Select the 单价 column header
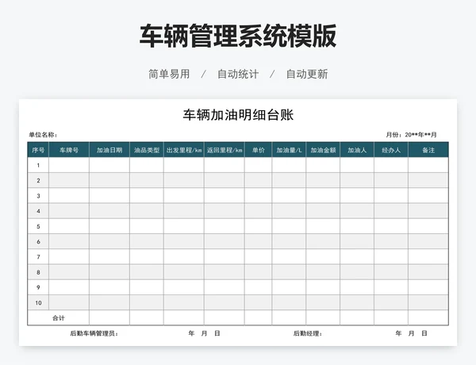Viewport: 476px width, 365px height. coord(259,150)
